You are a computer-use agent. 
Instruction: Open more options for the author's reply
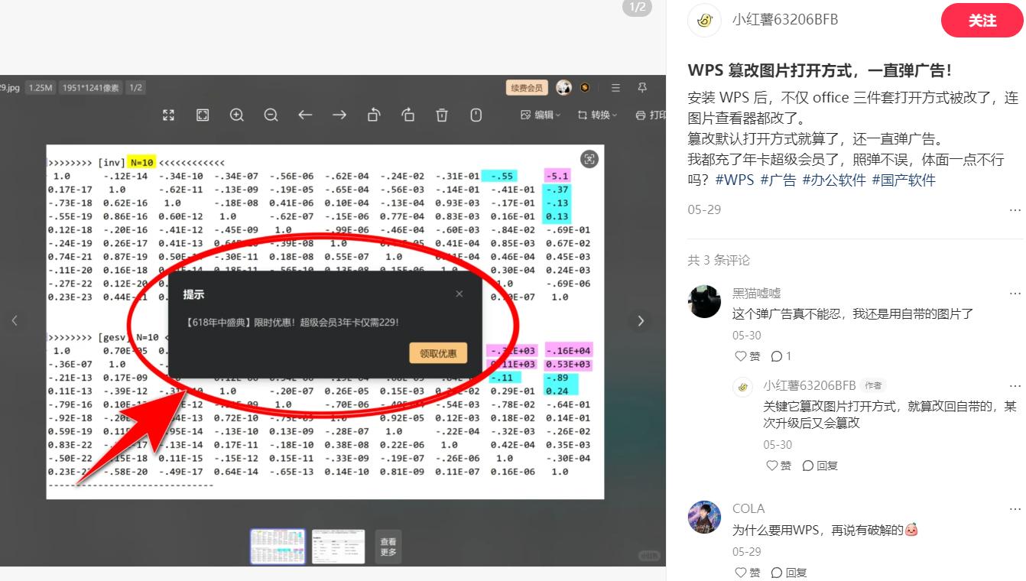1015,386
